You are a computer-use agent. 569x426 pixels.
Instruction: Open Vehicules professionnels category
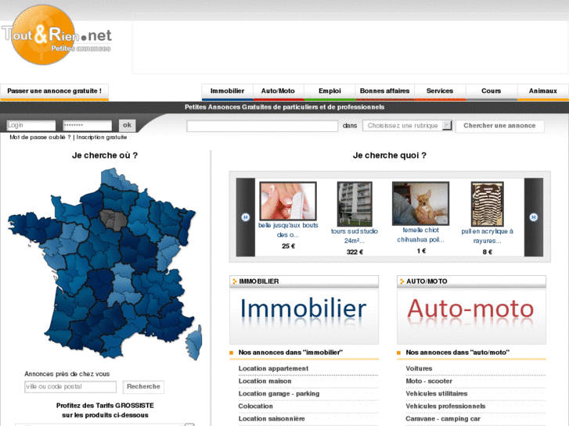click(x=445, y=406)
